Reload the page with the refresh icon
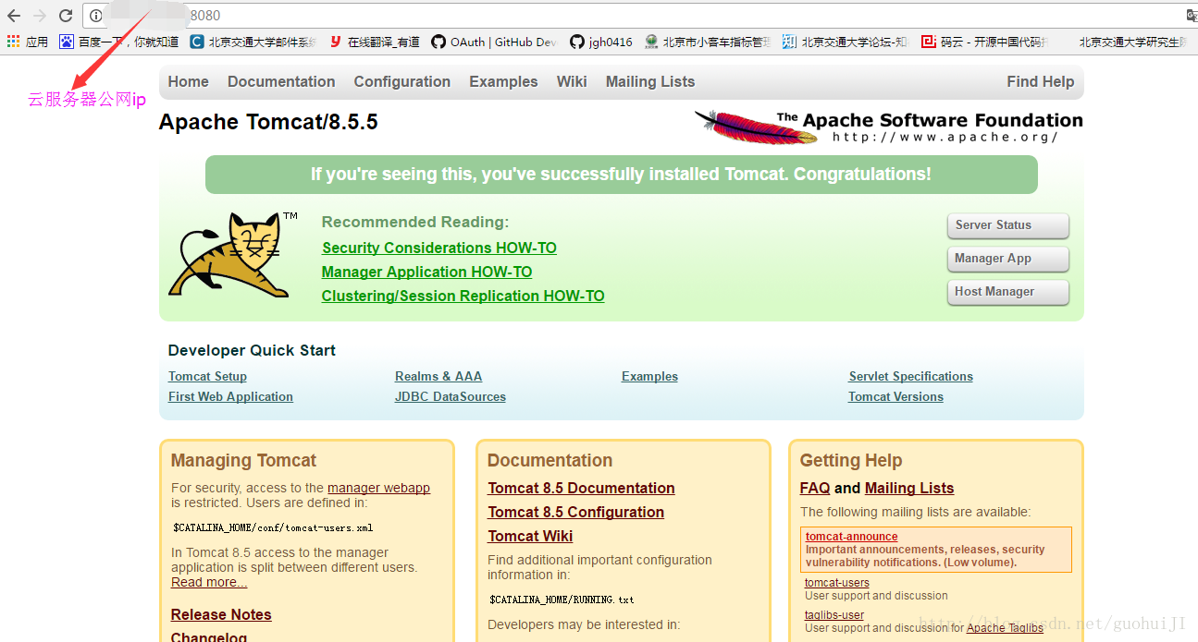This screenshot has height=642, width=1198. pos(66,16)
